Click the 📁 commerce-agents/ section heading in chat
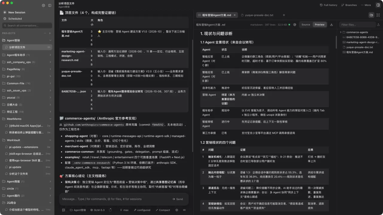Image resolution: width=383 pixels, height=215 pixels. pyautogui.click(x=98, y=118)
